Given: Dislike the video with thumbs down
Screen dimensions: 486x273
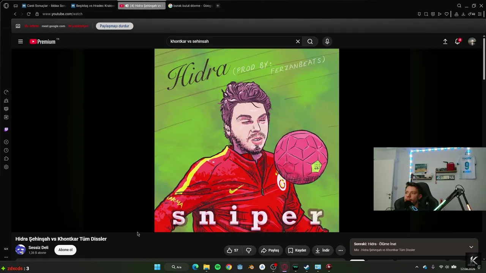Looking at the screenshot, I should (249, 250).
